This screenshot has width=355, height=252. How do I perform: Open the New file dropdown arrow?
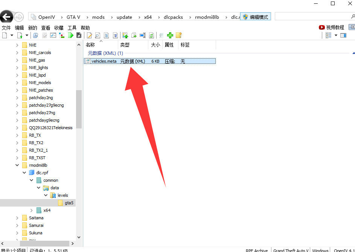click(12, 35)
